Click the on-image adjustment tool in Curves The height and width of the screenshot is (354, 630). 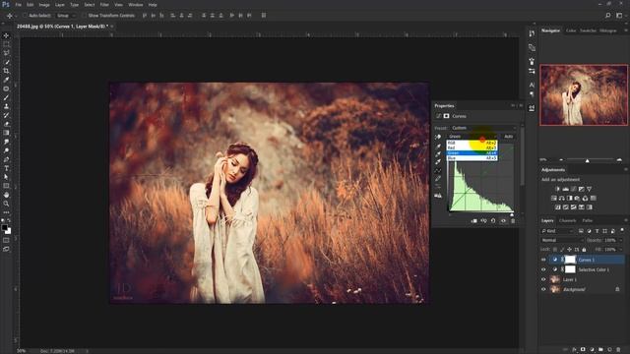(x=438, y=137)
